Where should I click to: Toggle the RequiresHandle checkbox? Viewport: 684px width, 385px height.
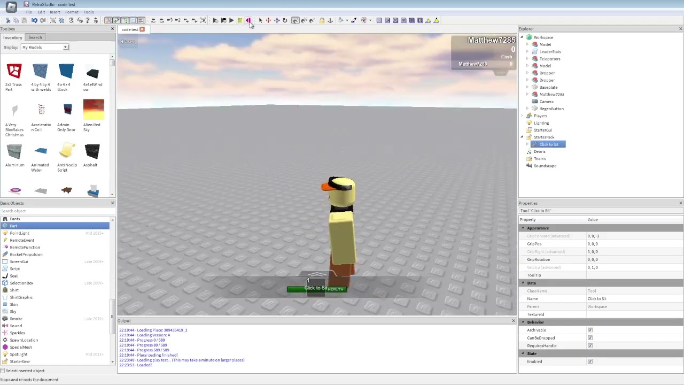pyautogui.click(x=590, y=345)
